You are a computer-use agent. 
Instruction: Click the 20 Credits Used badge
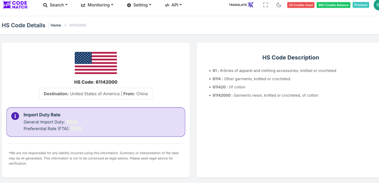pyautogui.click(x=301, y=5)
